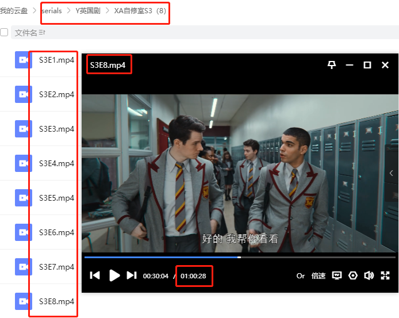Image resolution: width=399 pixels, height=318 pixels.
Task: Click the video icon next to S3E4.mp4
Action: pos(24,163)
